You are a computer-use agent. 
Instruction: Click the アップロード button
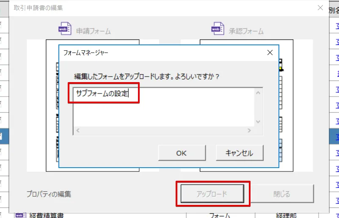coord(212,194)
